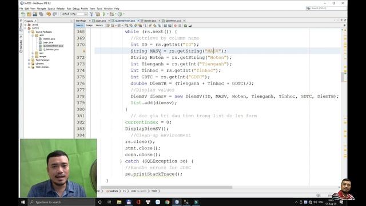The width and height of the screenshot is (366, 206).
Task: Click the New File toolbar icon
Action: [x=23, y=14]
